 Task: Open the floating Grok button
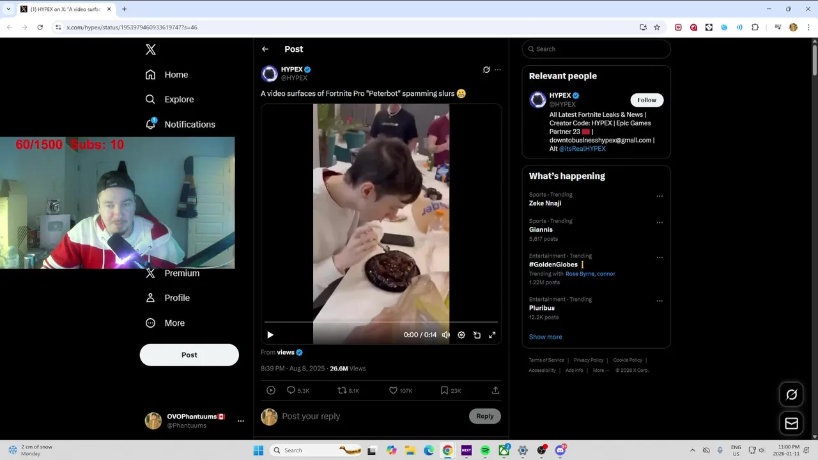791,395
